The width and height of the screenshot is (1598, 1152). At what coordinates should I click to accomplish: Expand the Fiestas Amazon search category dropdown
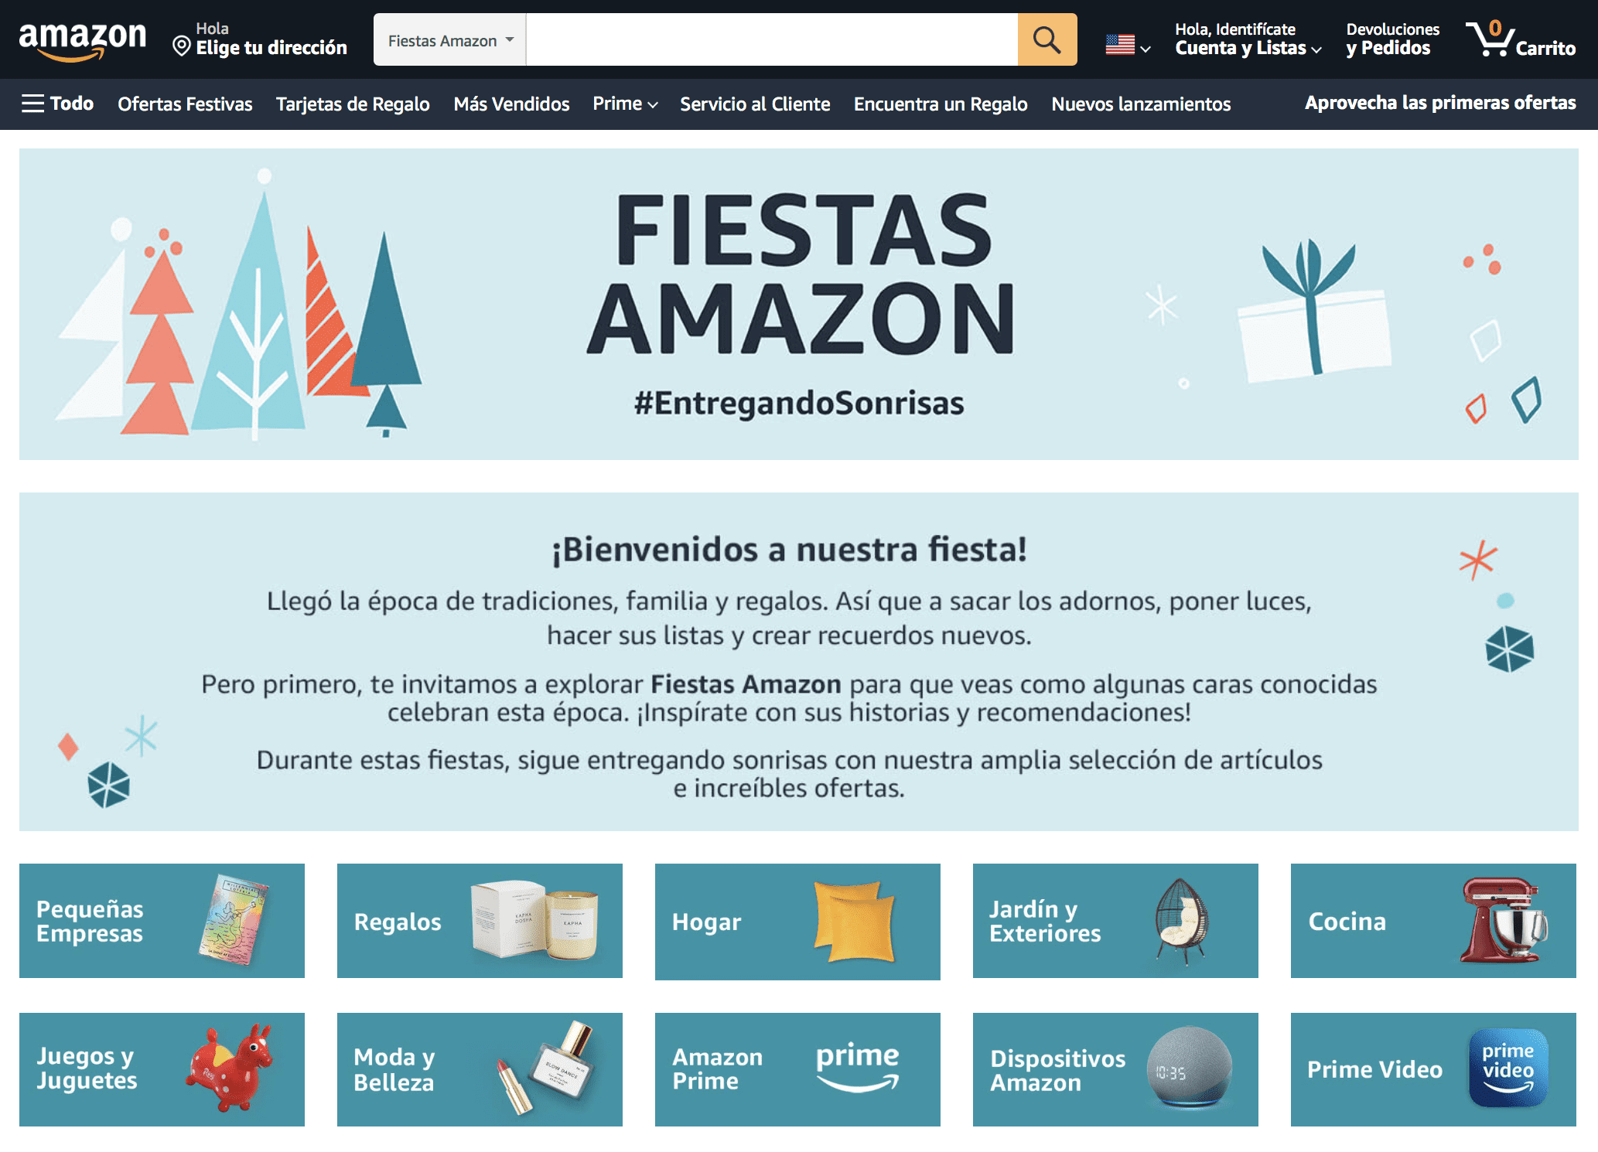coord(450,39)
